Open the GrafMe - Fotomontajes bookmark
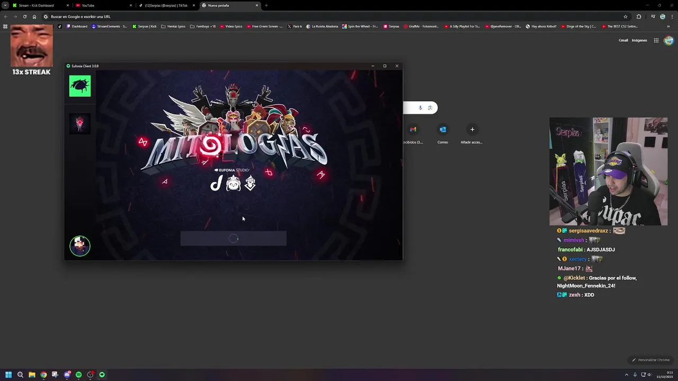 (421, 26)
